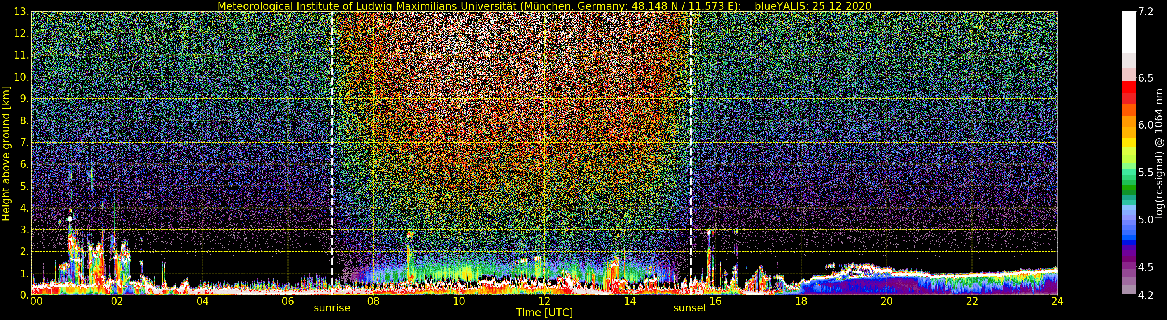The height and width of the screenshot is (320, 1167).
Task: Click the 12 tick on the time axis
Action: (x=544, y=301)
